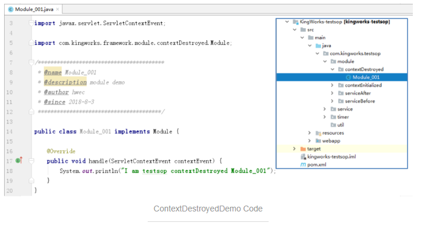Click the @name Javadoc tag
The width and height of the screenshot is (421, 226).
tap(53, 72)
